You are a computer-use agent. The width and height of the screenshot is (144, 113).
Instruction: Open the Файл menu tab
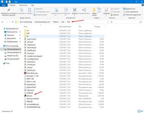(4, 5)
